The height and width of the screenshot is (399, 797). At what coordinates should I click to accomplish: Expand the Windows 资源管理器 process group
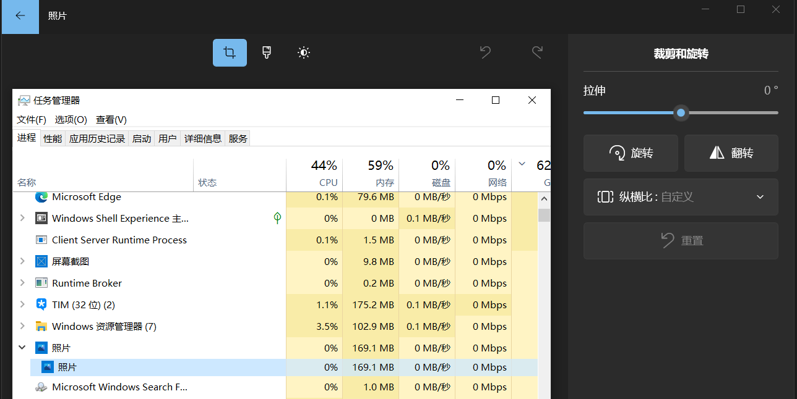[x=22, y=326]
